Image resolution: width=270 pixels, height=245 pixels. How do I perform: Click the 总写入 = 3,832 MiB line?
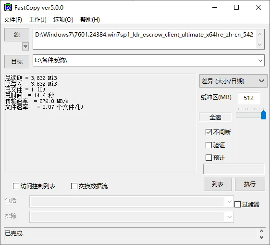[x=31, y=84]
